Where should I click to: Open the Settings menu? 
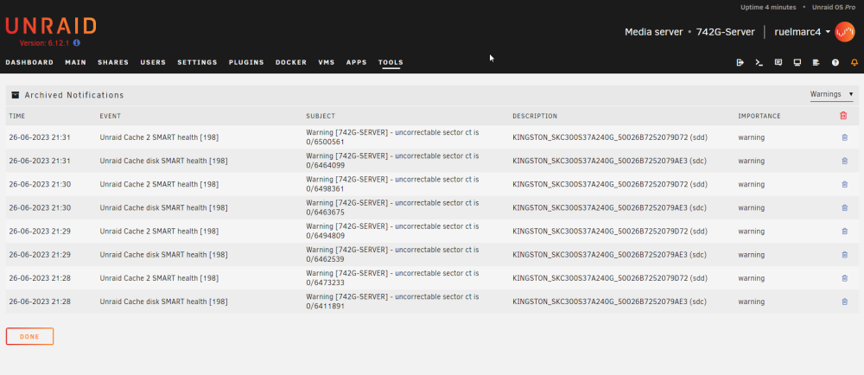(x=197, y=63)
